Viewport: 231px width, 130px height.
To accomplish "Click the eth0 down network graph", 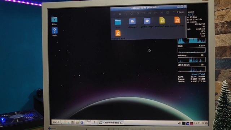I will [192, 69].
